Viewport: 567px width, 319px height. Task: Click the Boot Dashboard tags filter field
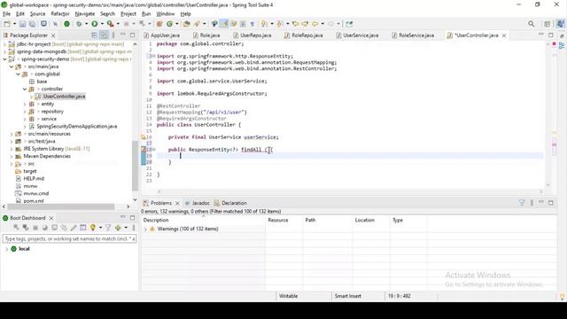click(x=69, y=238)
